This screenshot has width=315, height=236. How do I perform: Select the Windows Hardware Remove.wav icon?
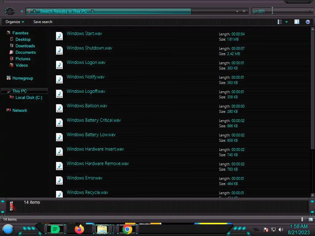[59, 166]
